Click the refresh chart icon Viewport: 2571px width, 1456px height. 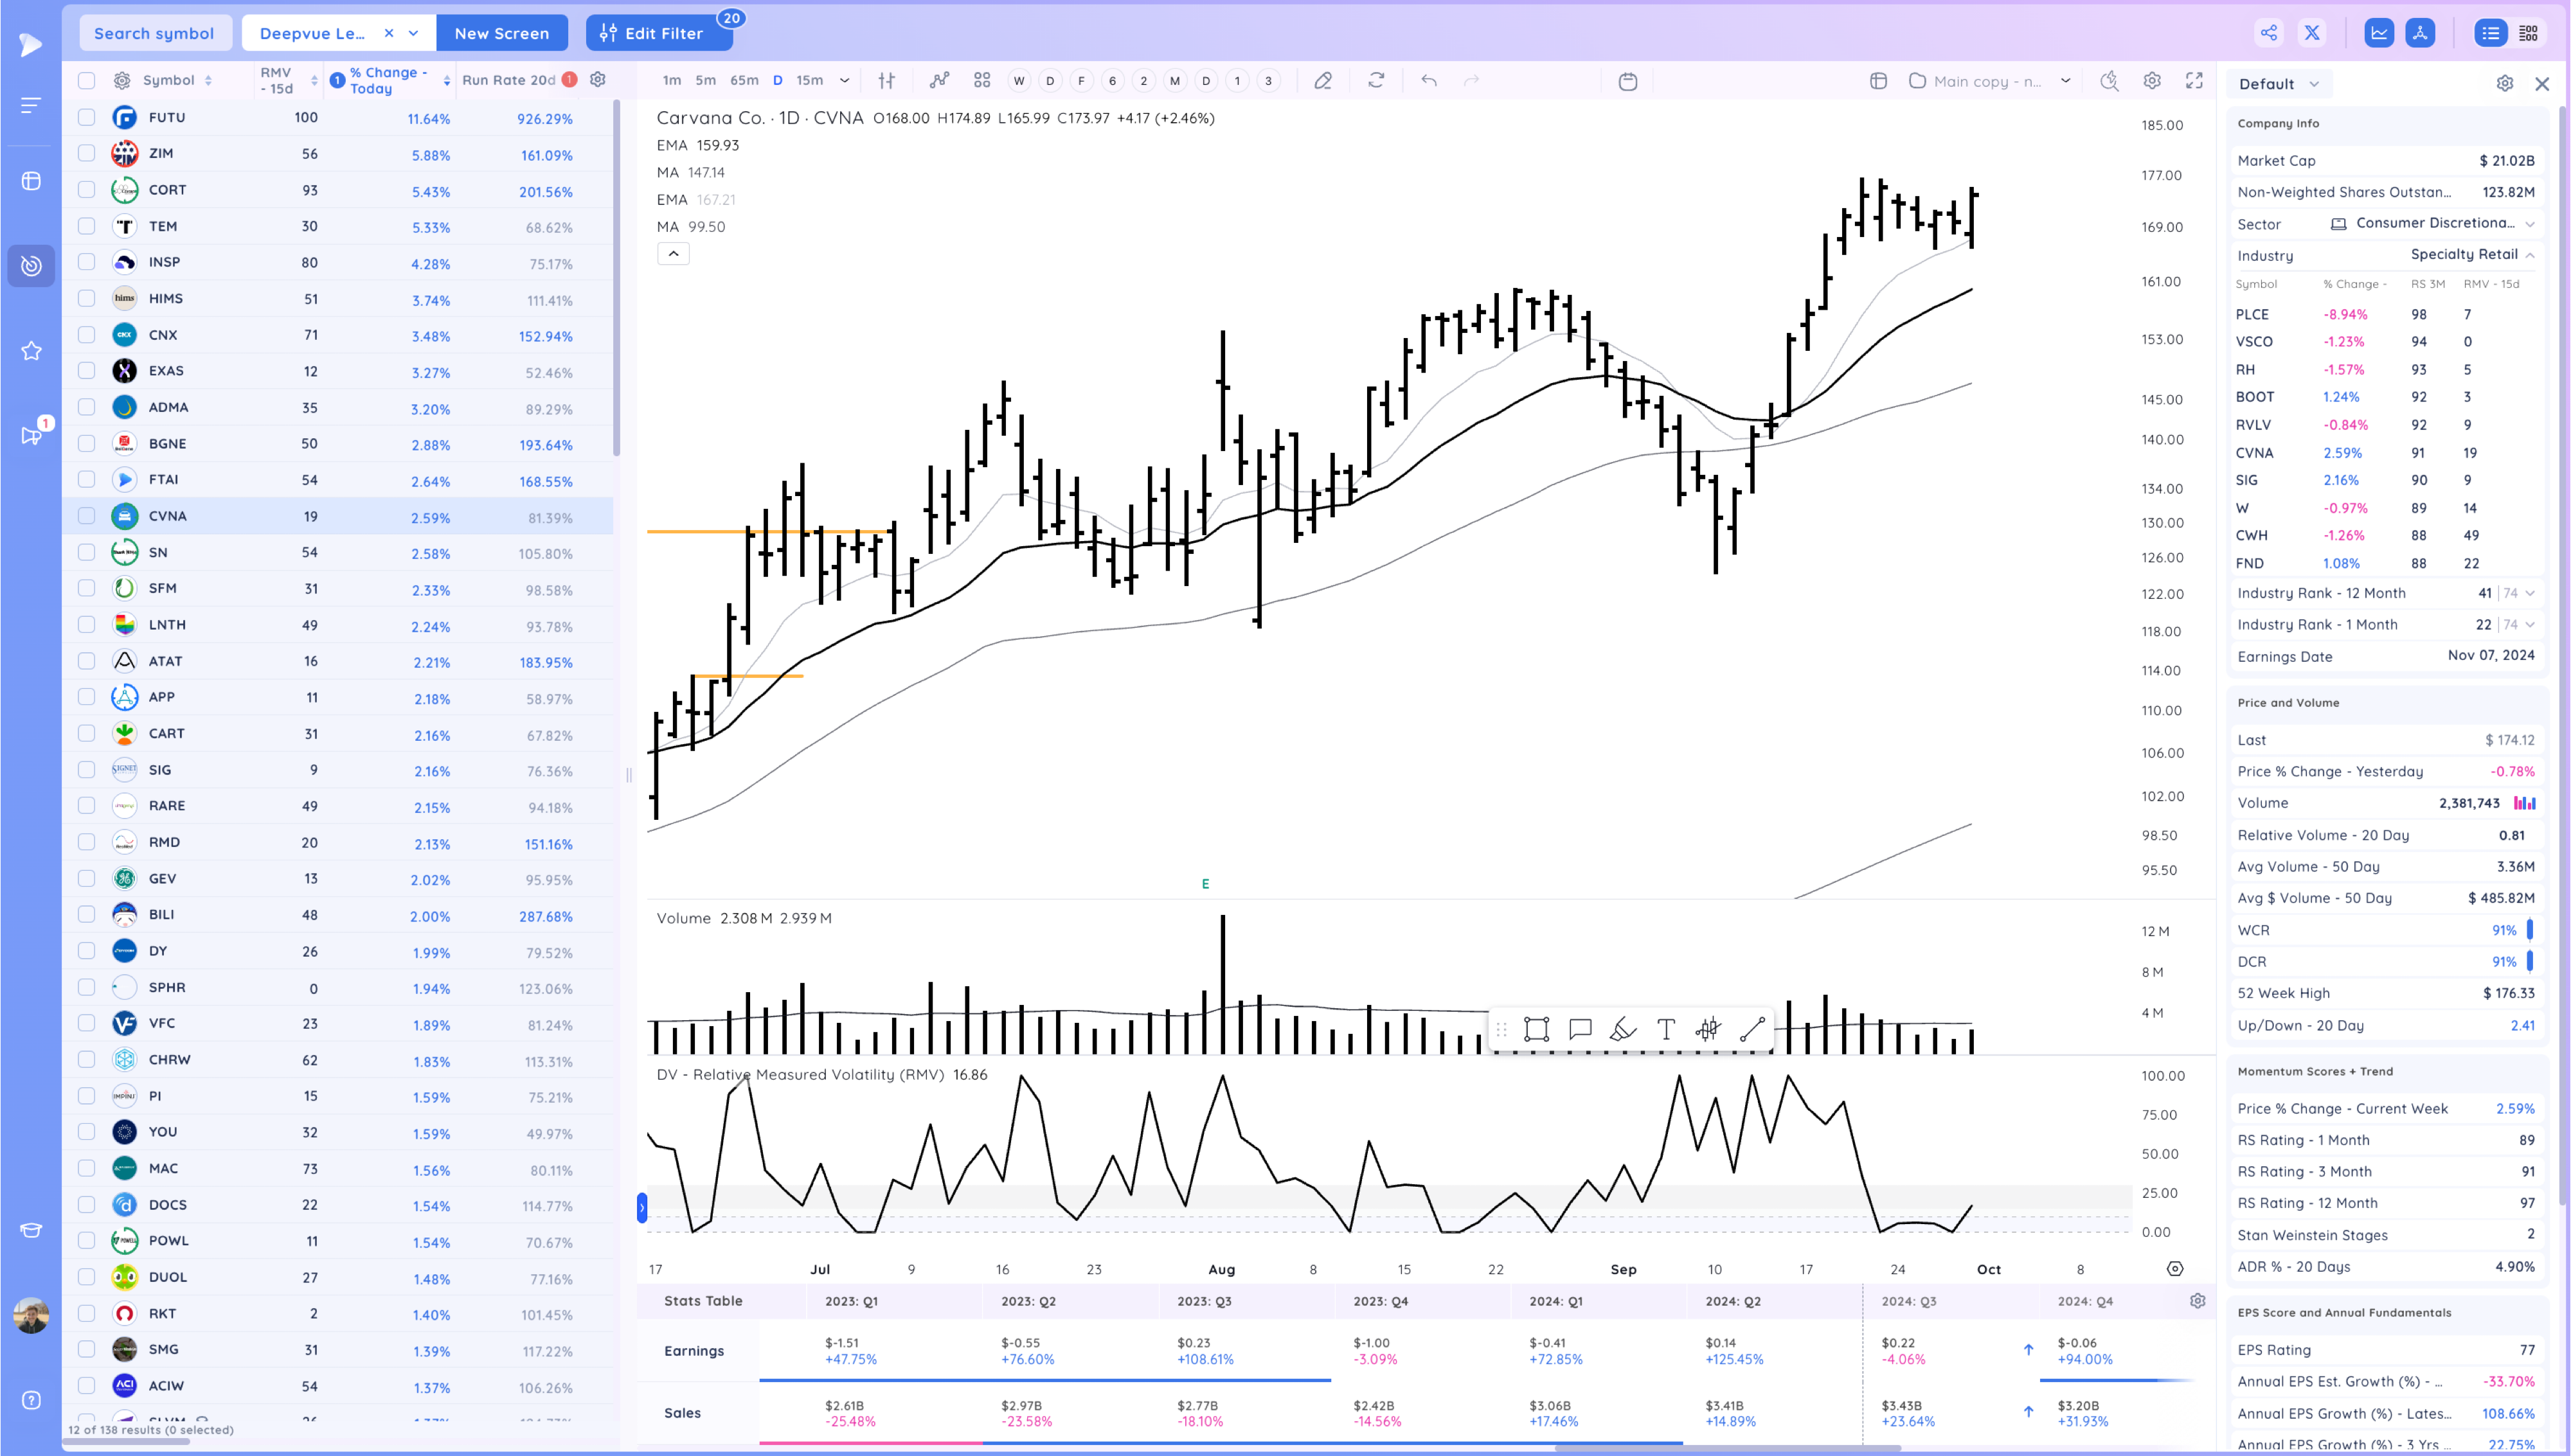tap(1376, 81)
